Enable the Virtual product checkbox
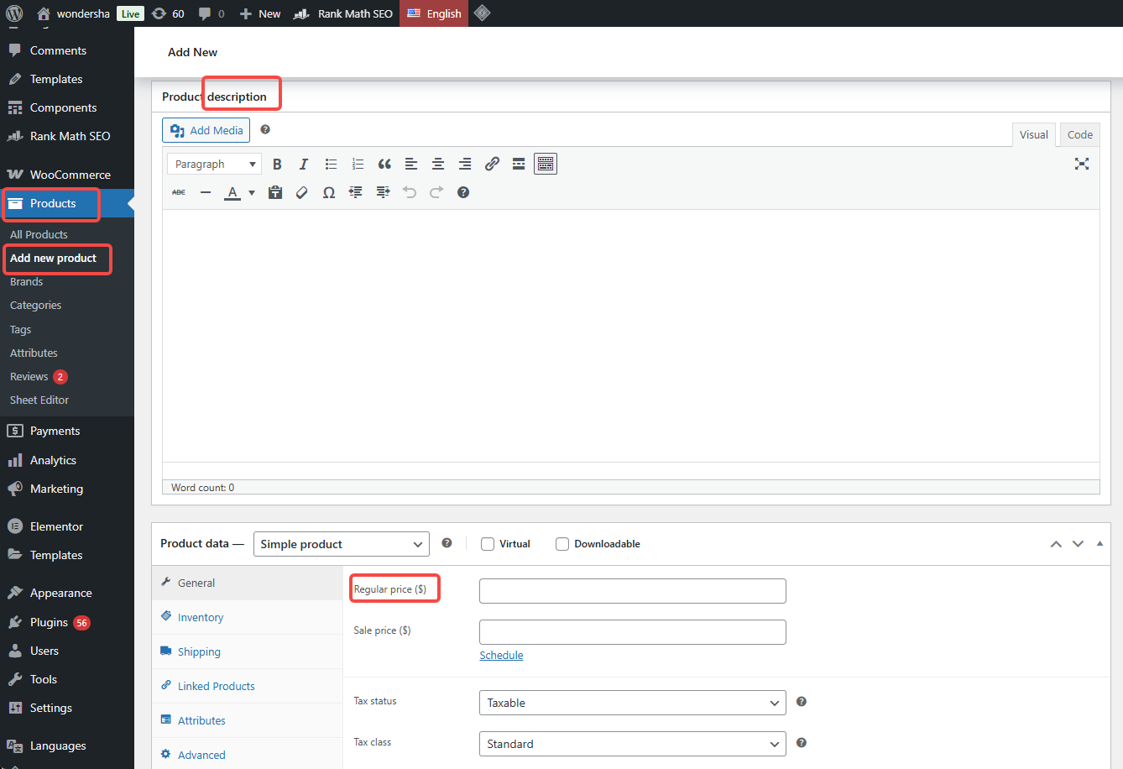Viewport: 1123px width, 769px height. [x=488, y=544]
